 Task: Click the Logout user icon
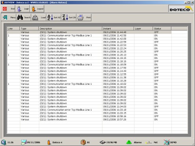[x=33, y=9]
